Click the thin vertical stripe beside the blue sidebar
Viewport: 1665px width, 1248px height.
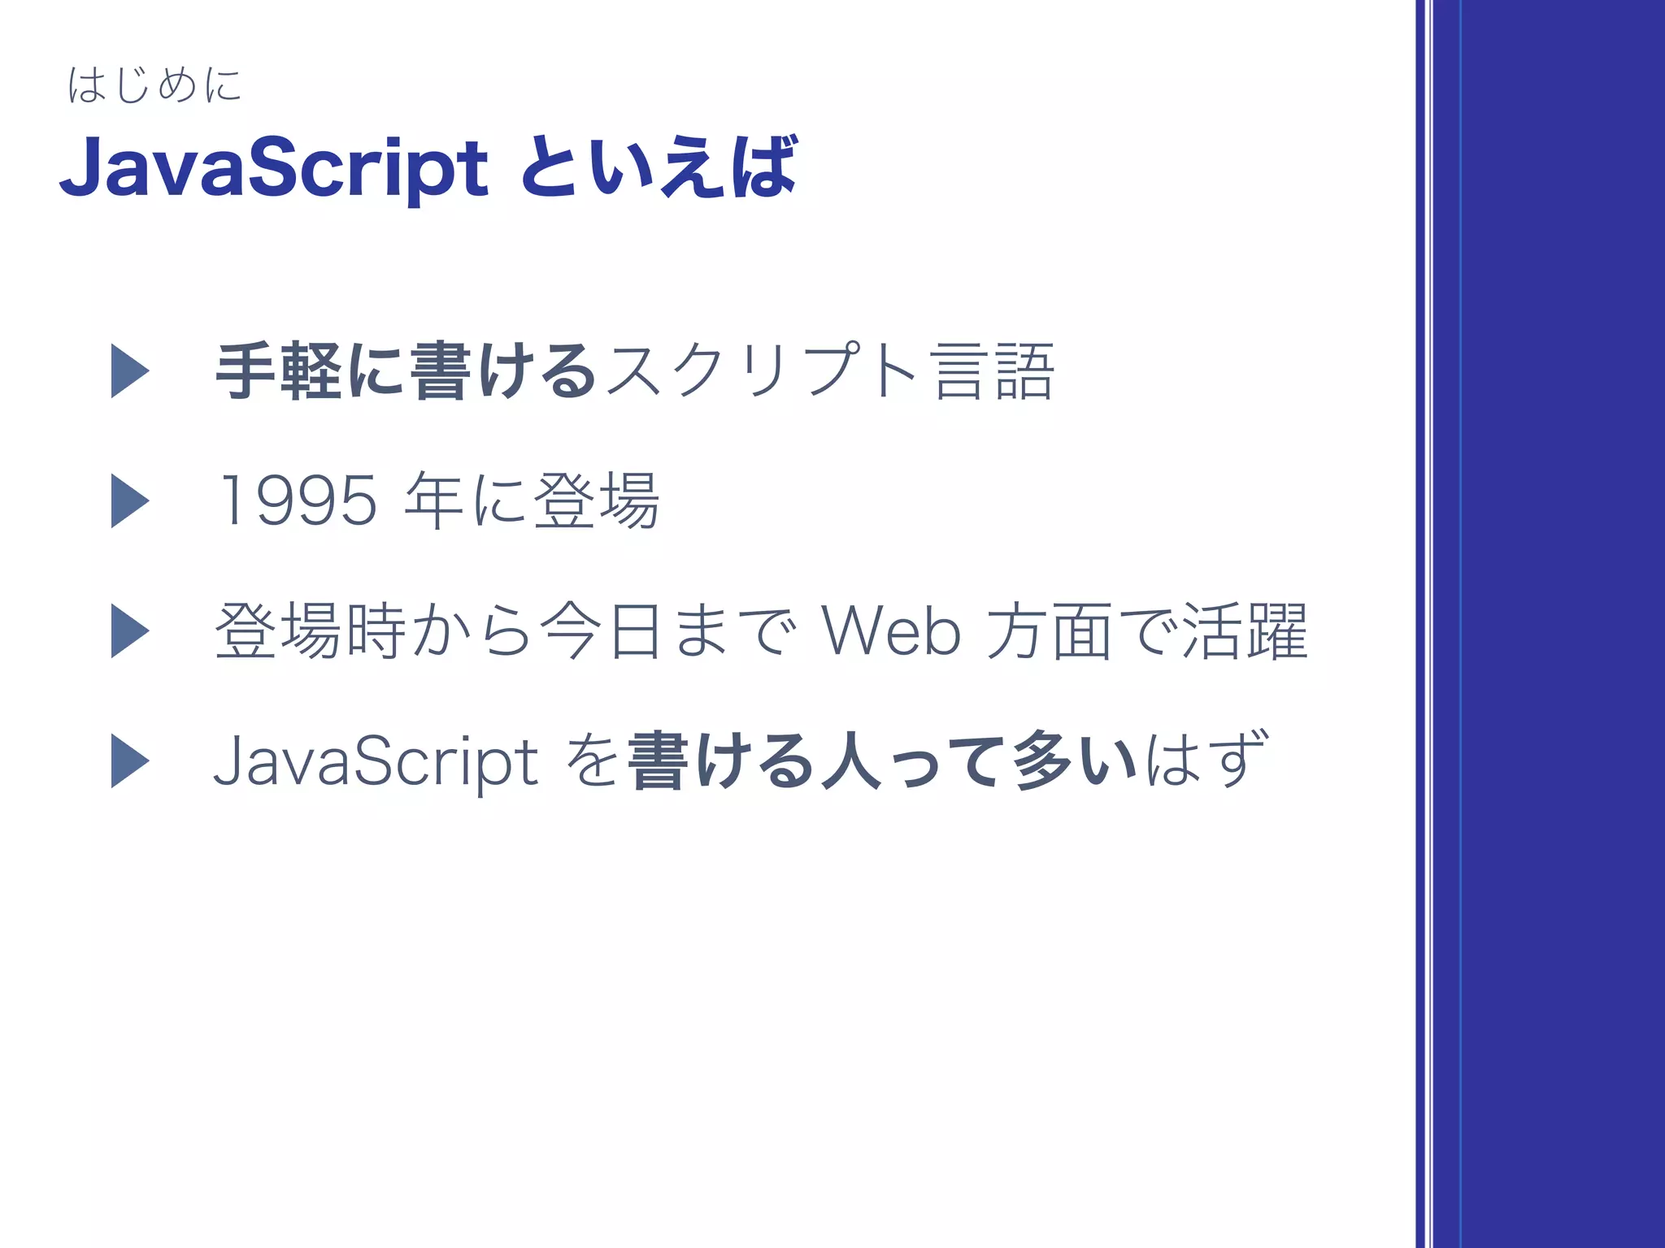point(1424,624)
